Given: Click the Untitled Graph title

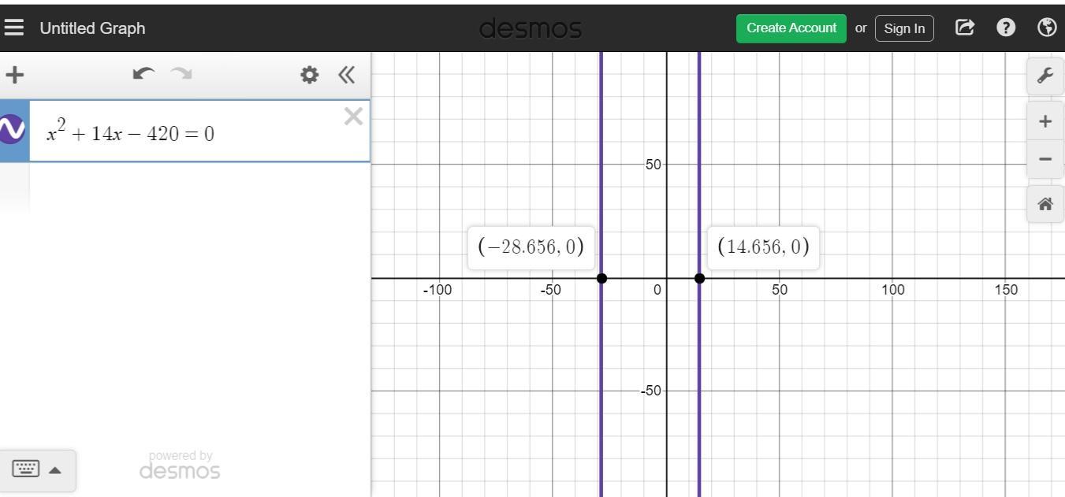Looking at the screenshot, I should pos(92,28).
